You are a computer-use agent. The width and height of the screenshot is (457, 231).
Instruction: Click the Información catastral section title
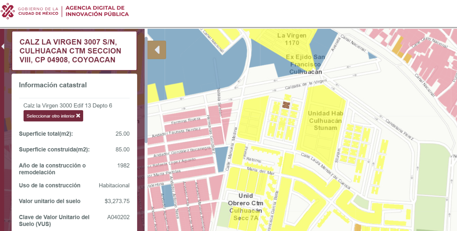coord(53,85)
